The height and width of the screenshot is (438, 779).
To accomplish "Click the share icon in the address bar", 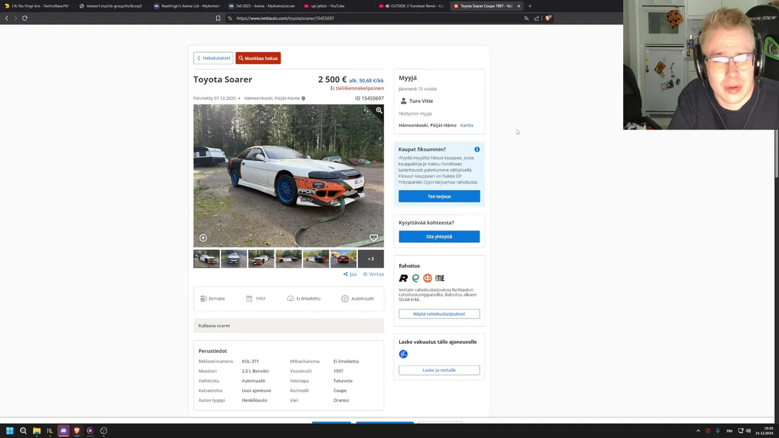I will pyautogui.click(x=537, y=18).
